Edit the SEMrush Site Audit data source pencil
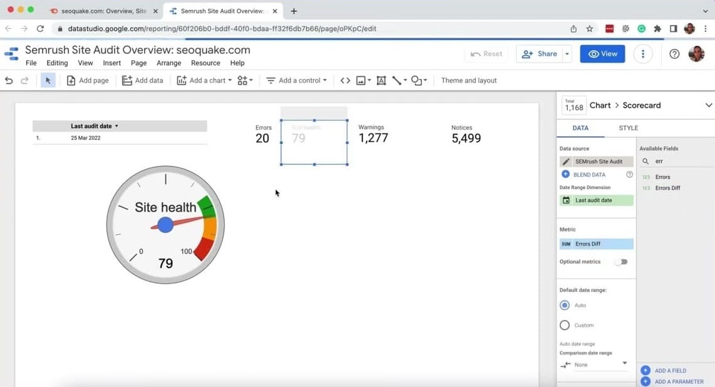The image size is (715, 387). [x=566, y=162]
